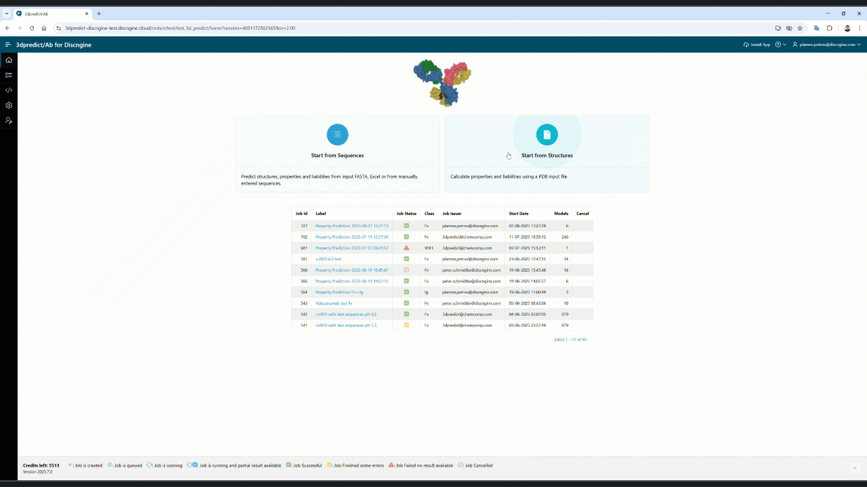Open the code/API icon in sidebar
867x487 pixels.
[9, 90]
